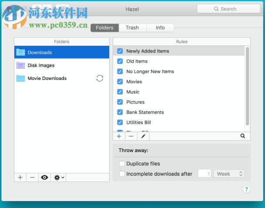Click the incomplete downloads number field
Screen dimensions: 265x208
point(204,173)
